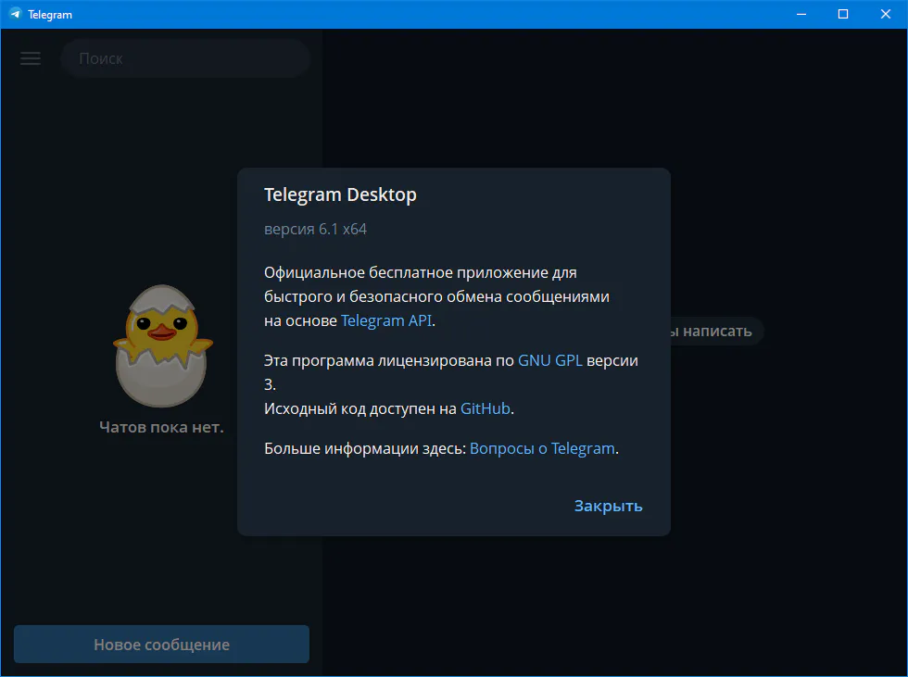
Task: Click the hatching duck sticker
Action: coord(162,345)
